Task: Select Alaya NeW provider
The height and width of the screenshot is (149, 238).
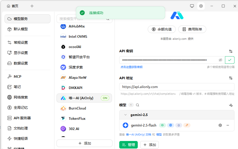Action: click(84, 77)
